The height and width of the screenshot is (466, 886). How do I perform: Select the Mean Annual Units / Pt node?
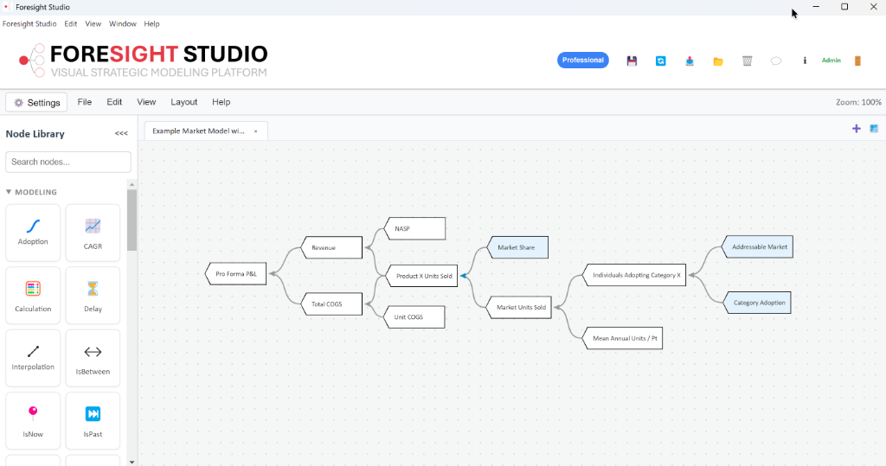(622, 338)
